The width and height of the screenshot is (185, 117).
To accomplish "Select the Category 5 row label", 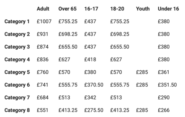I will tap(17, 72).
